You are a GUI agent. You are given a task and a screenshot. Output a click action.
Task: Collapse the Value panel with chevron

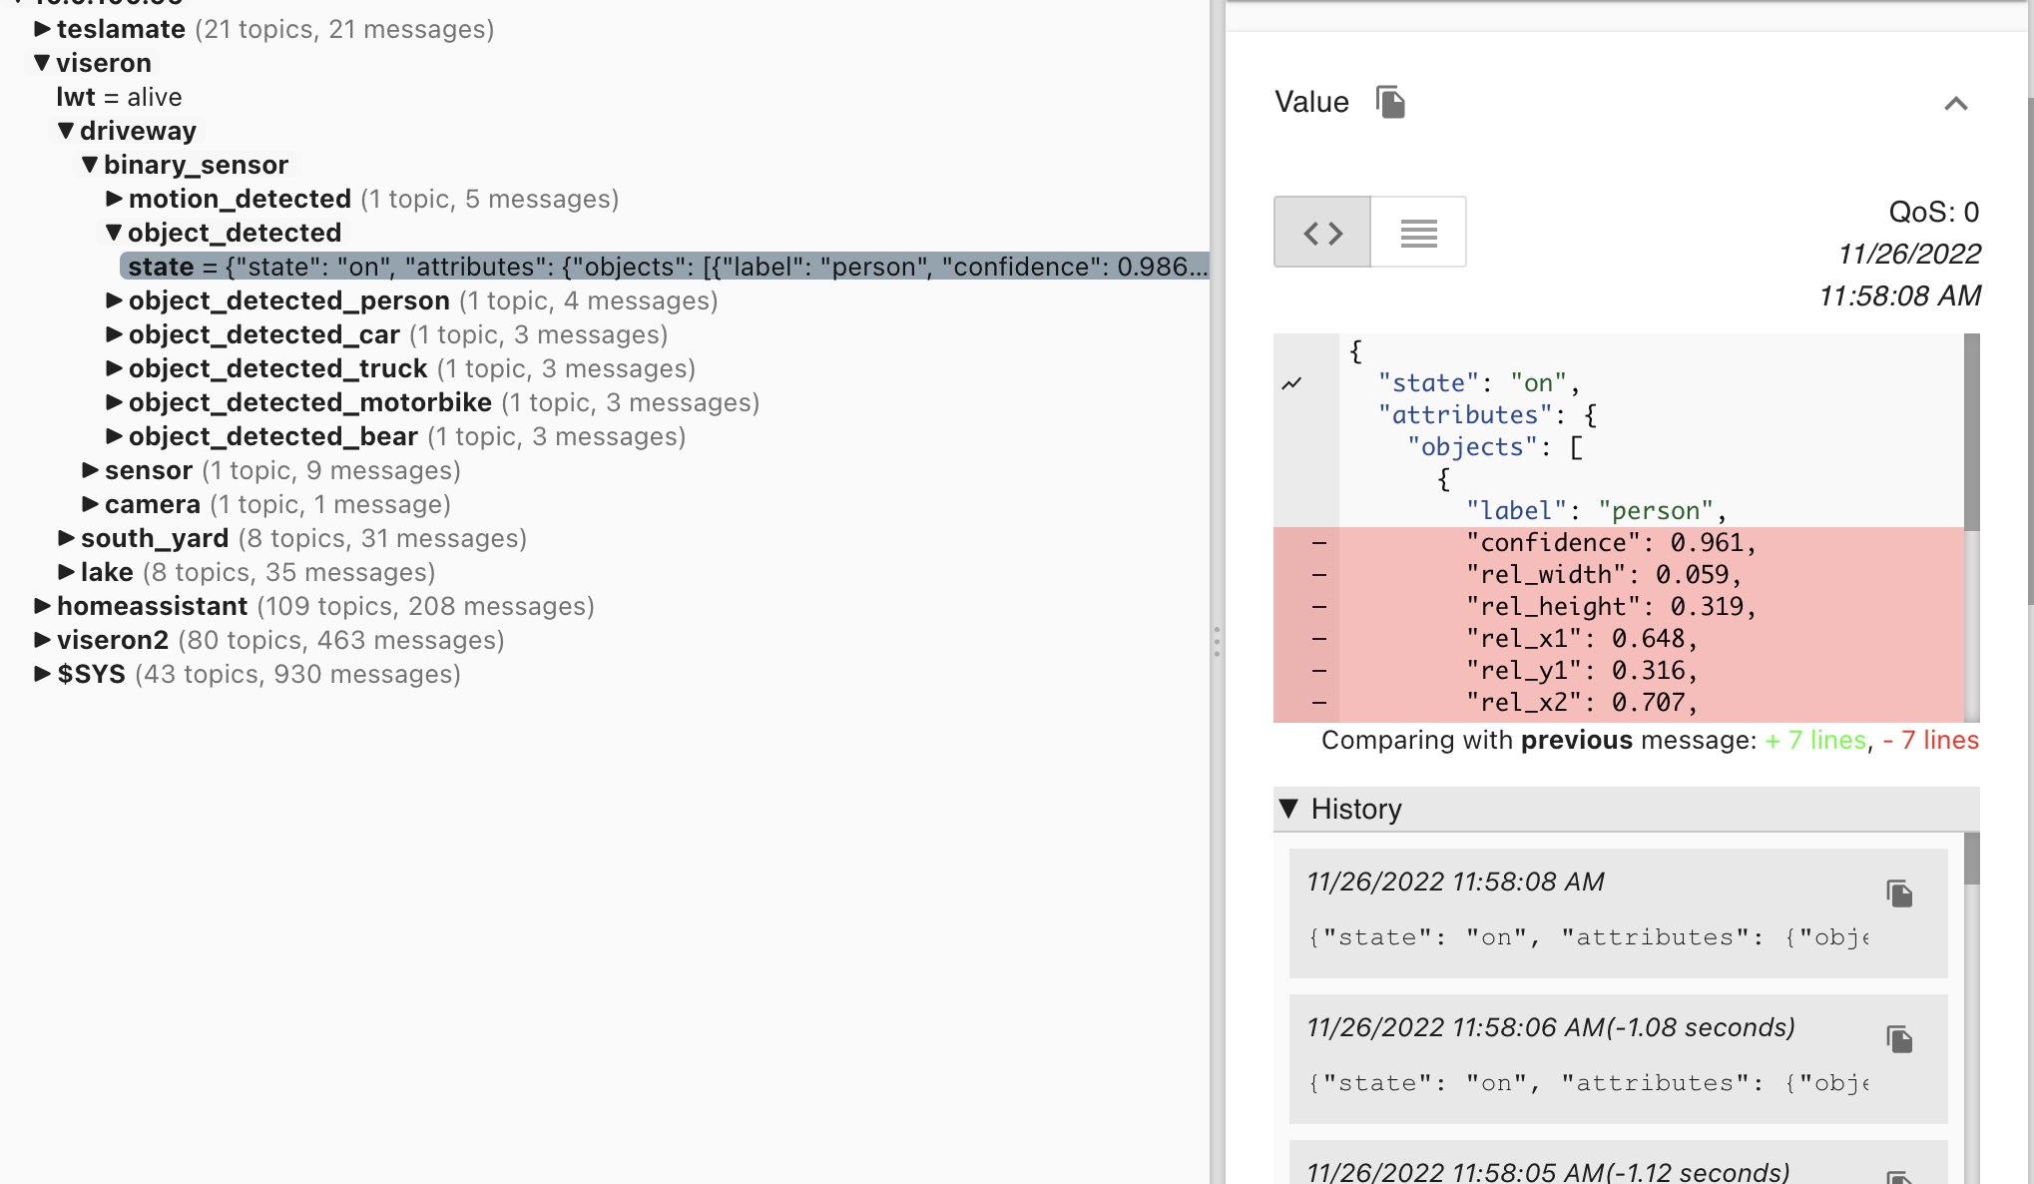point(1956,104)
